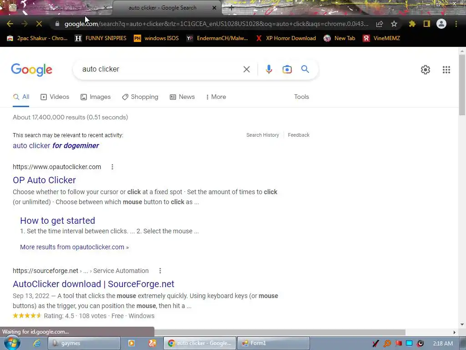Image resolution: width=466 pixels, height=350 pixels.
Task: Click the horizontal scrollbar at page bottom
Action: (279, 332)
